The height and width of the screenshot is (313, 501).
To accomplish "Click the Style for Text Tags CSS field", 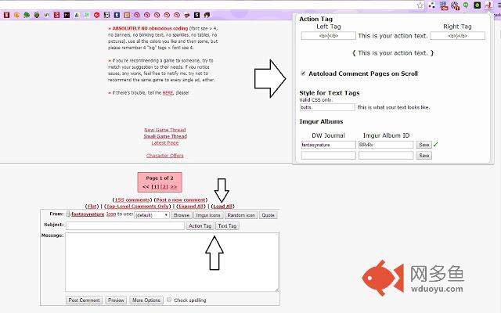I will point(327,107).
